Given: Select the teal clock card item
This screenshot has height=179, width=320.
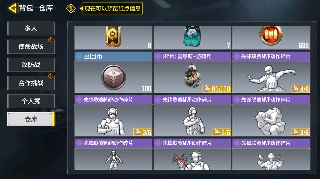Looking at the screenshot, I should pyautogui.click(x=192, y=38).
